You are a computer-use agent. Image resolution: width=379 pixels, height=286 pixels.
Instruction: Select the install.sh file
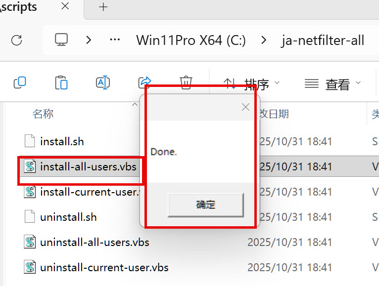(62, 142)
